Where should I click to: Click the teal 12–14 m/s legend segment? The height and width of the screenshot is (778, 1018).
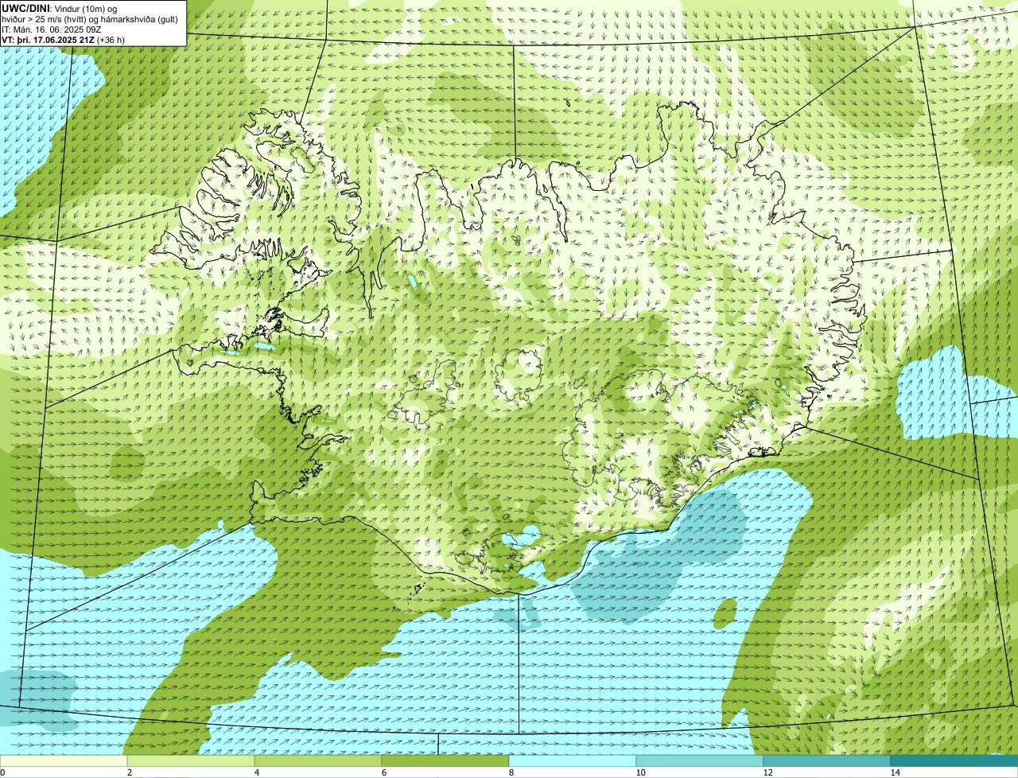[x=827, y=760]
